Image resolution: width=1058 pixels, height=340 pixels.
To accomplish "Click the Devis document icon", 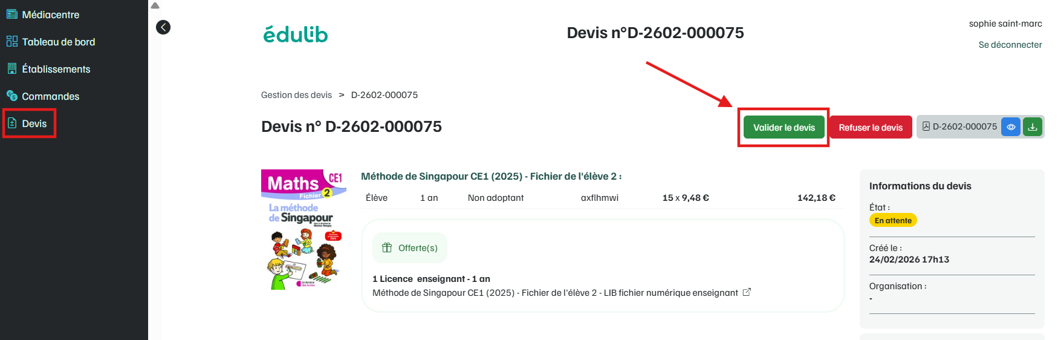I will pos(12,123).
